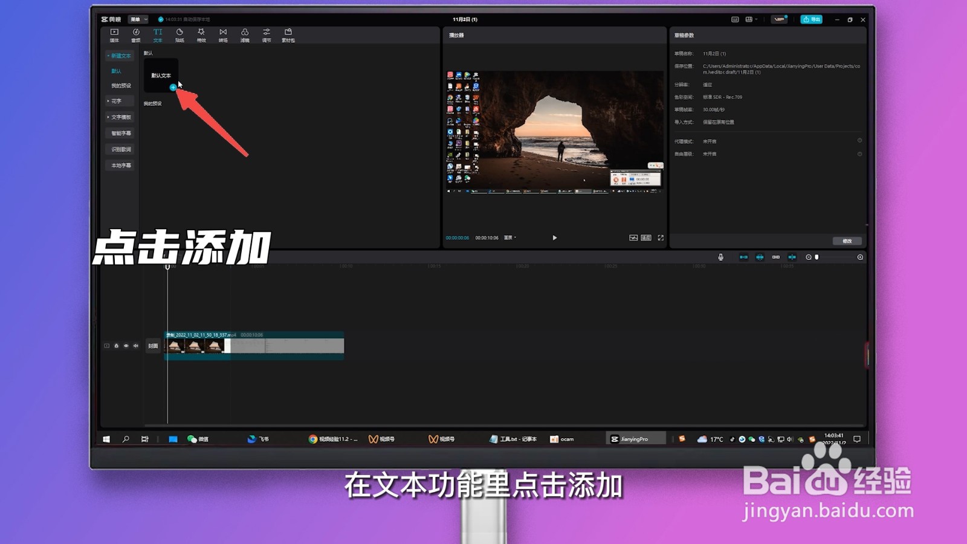
Task: Mute the video track with the speaker icon
Action: [x=136, y=345]
